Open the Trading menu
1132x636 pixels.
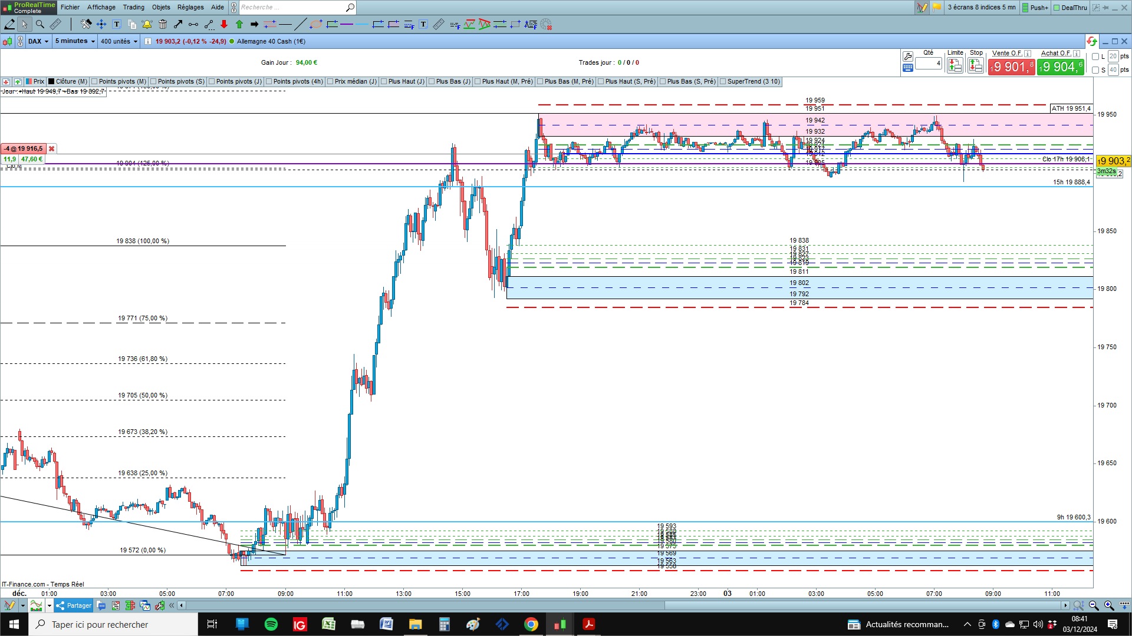[x=133, y=7]
